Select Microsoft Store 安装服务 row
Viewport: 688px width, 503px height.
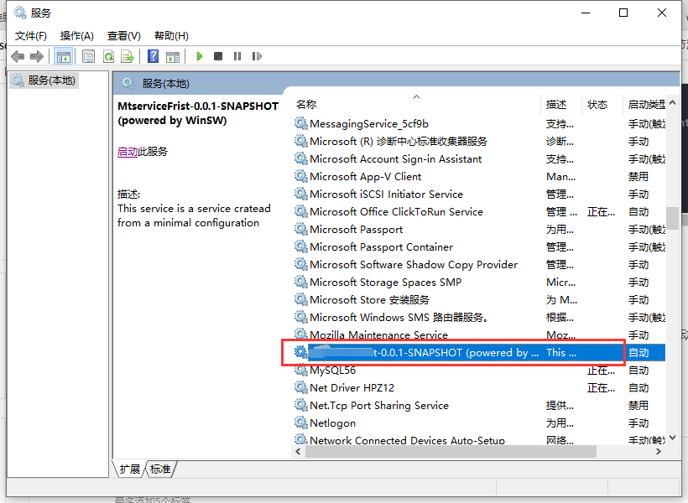479,299
